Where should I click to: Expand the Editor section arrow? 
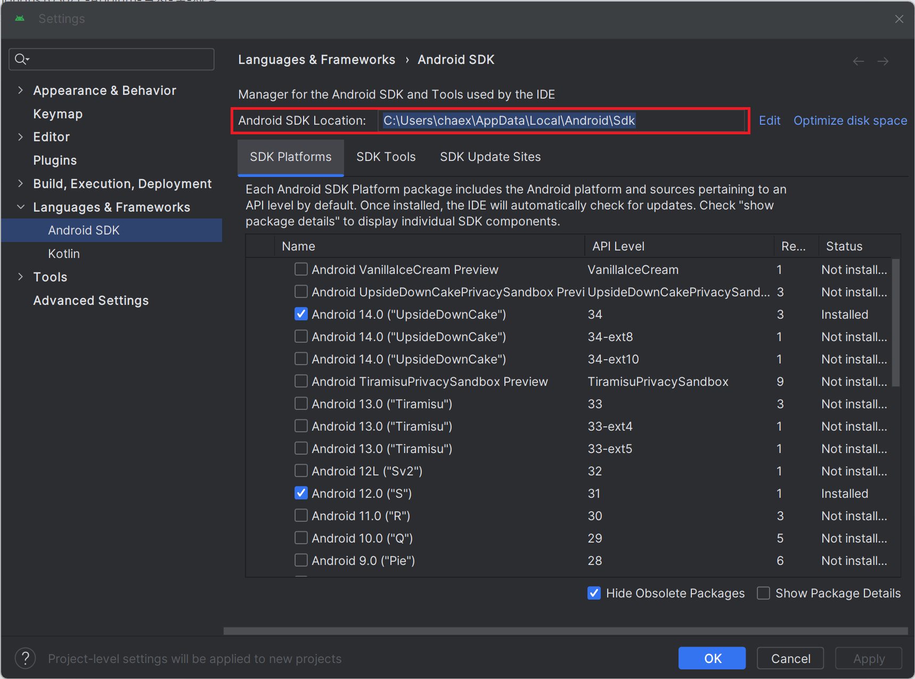20,137
